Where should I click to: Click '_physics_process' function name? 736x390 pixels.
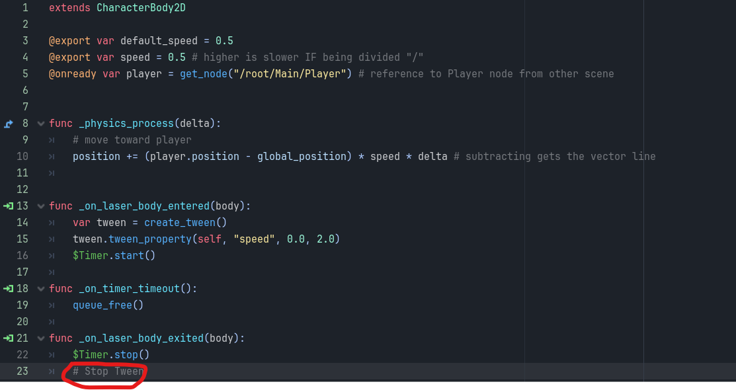pos(126,124)
